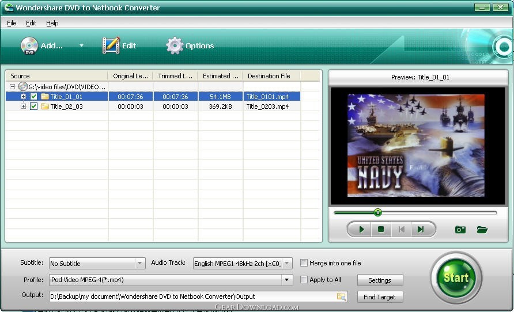
Task: Expand the Title_01_01 tree node
Action: click(x=23, y=97)
